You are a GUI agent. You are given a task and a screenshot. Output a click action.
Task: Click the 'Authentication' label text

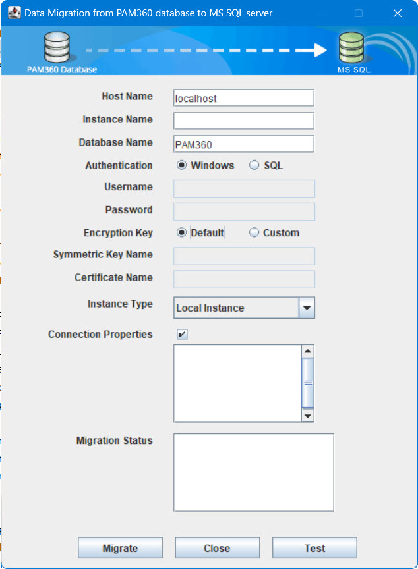pos(119,165)
